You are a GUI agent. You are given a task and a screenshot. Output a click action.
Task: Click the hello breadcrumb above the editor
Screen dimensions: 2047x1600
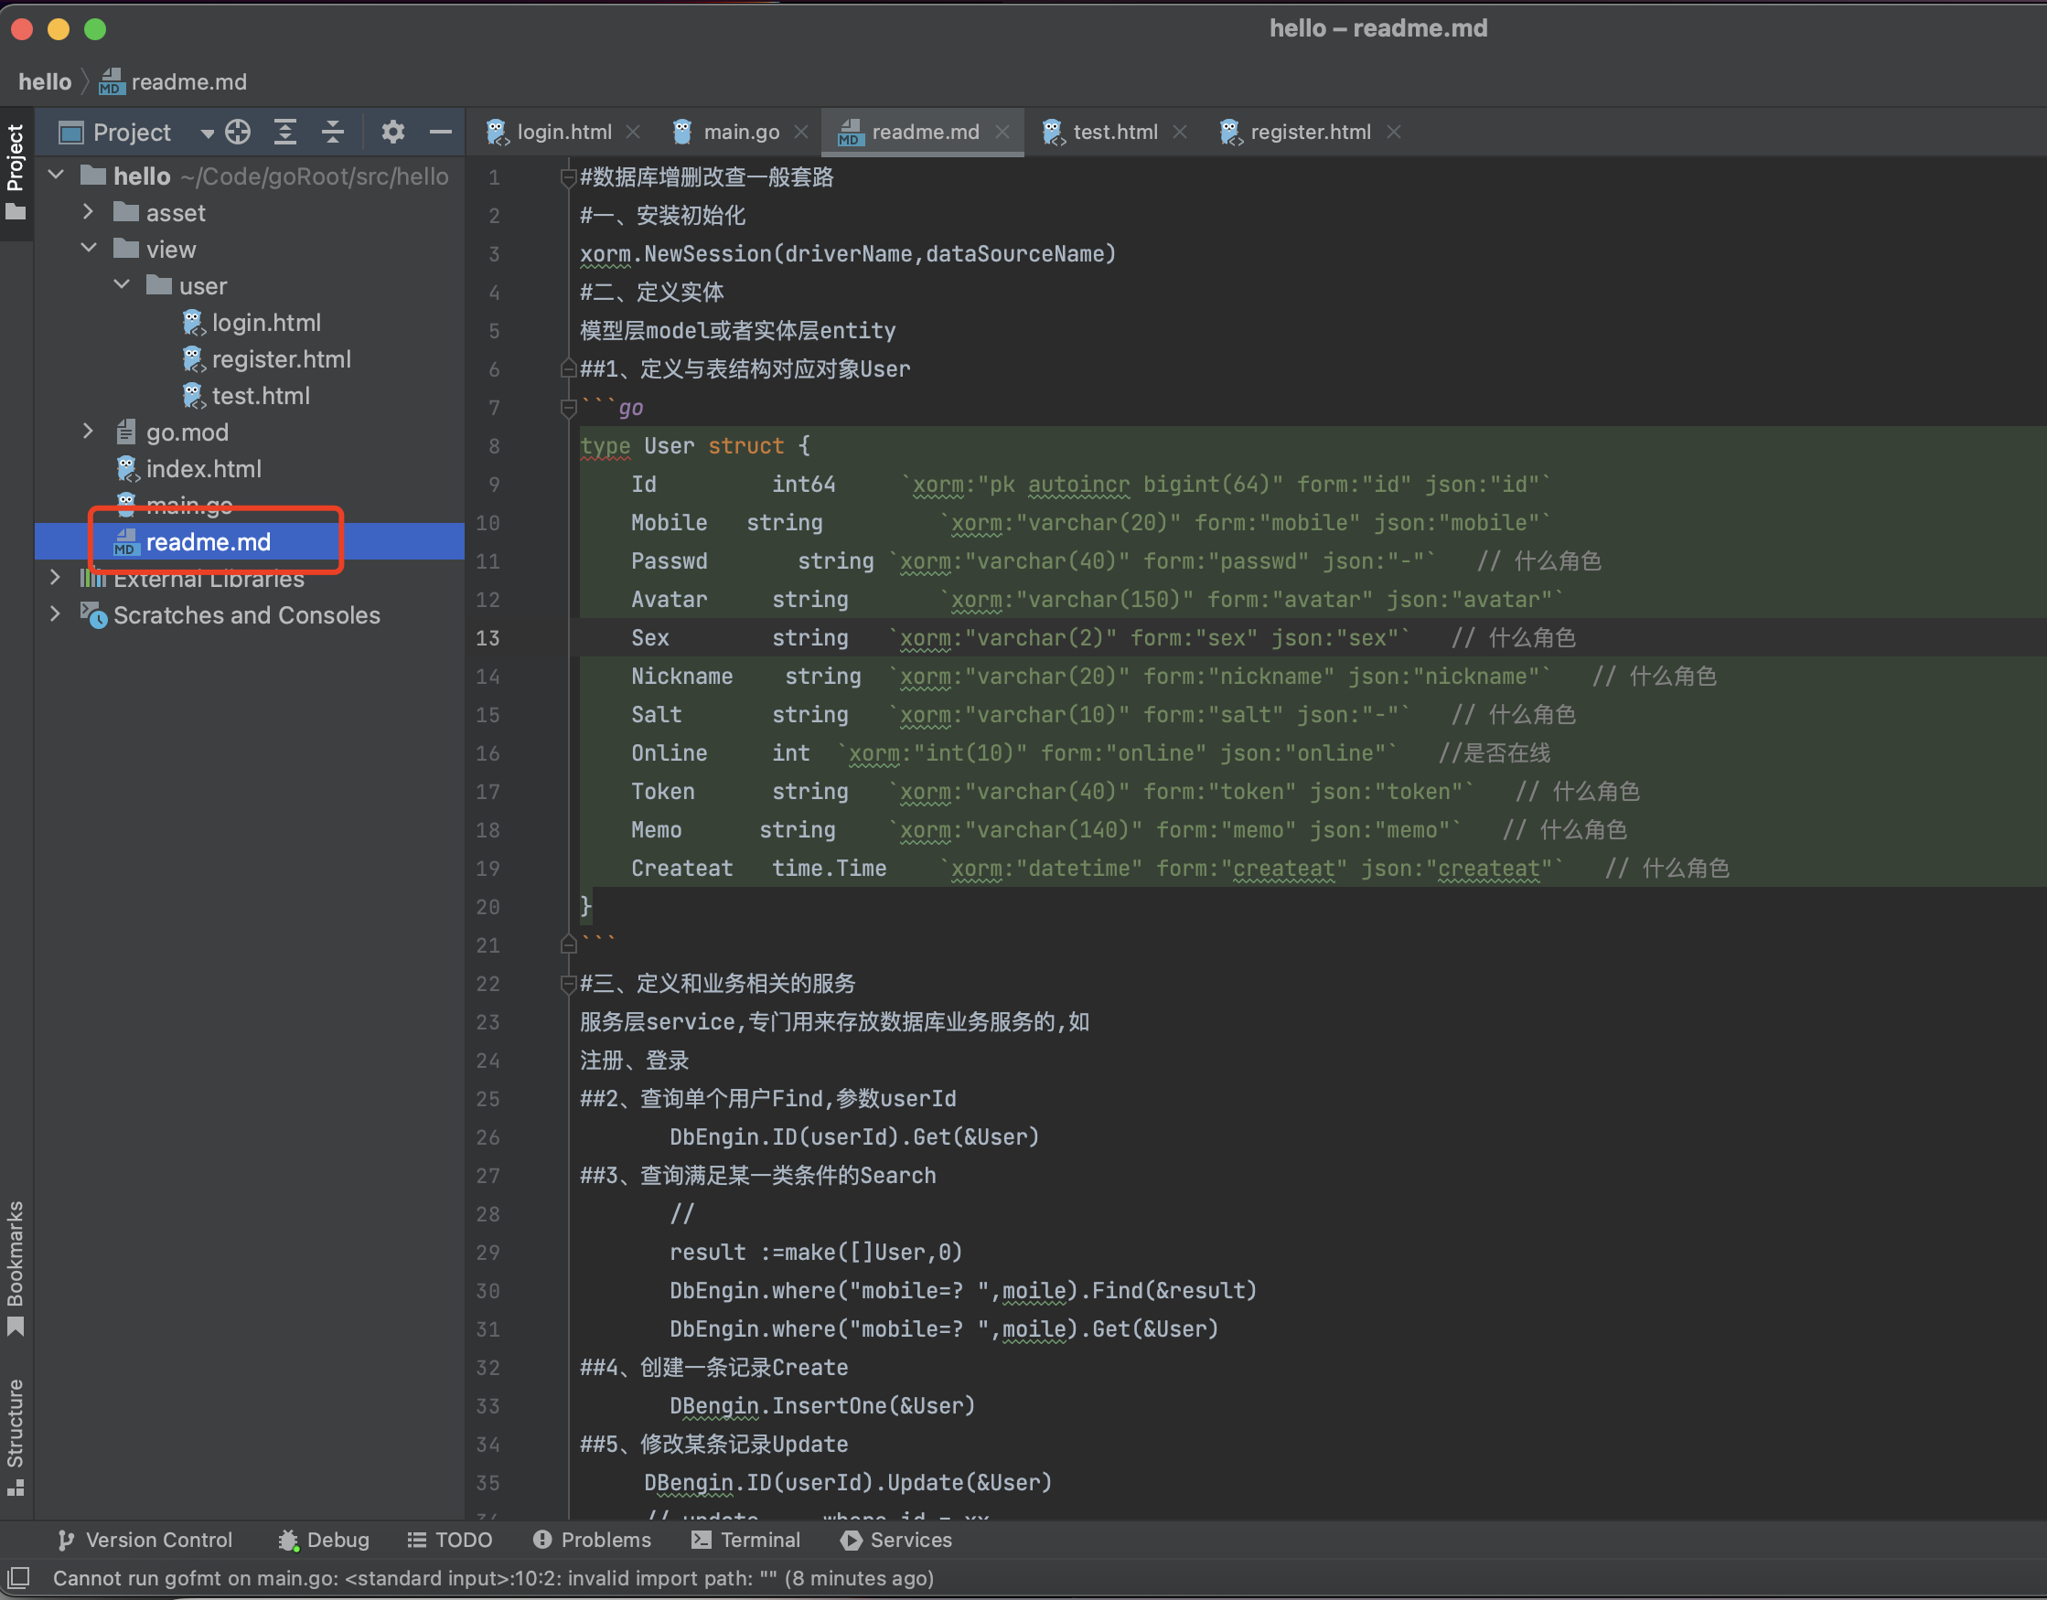tap(44, 80)
